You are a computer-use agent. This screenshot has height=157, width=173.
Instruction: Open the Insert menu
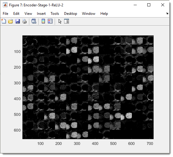point(41,14)
